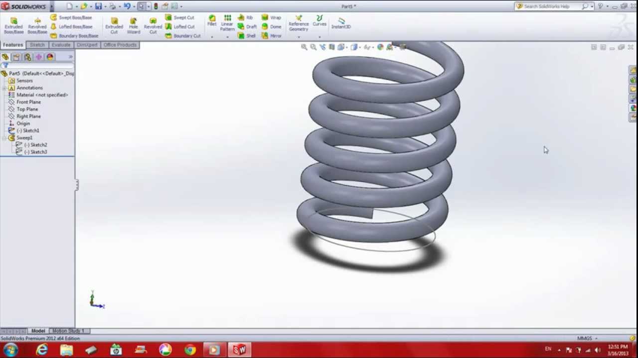Choose the Lofted Cut feature
The image size is (638, 358).
(x=180, y=27)
